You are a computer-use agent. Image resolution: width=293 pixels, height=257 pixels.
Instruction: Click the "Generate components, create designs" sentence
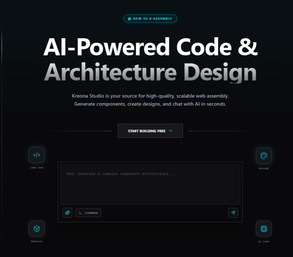click(x=150, y=104)
